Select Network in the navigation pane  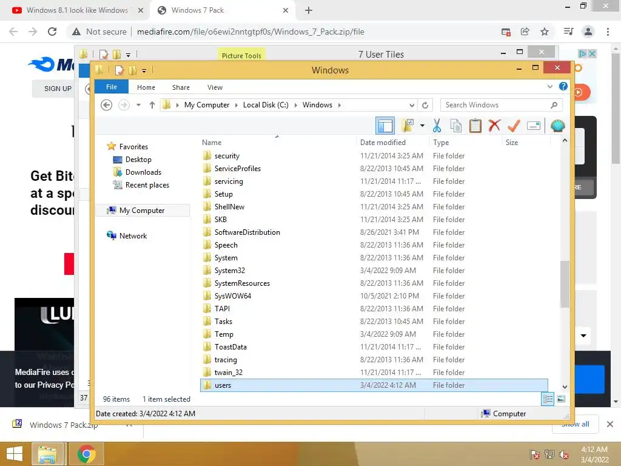pyautogui.click(x=133, y=236)
